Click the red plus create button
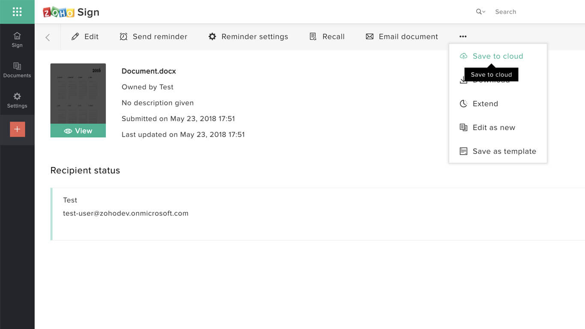 18,129
